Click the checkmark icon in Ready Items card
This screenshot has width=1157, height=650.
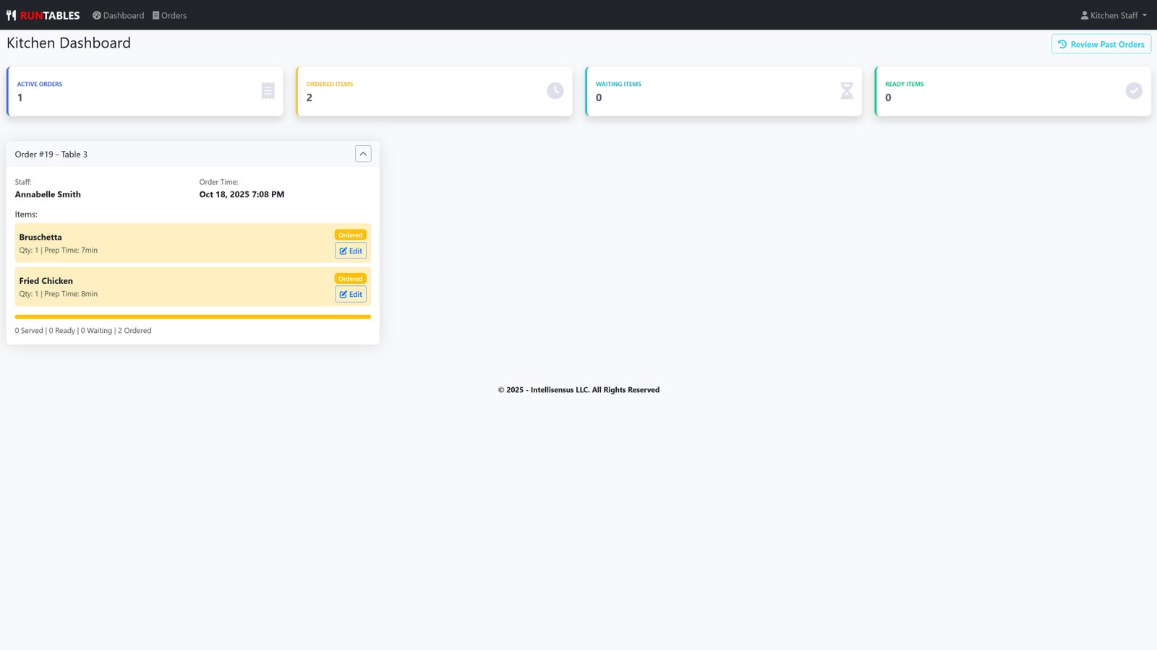click(1133, 90)
